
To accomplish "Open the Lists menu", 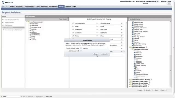I will 38,7.
